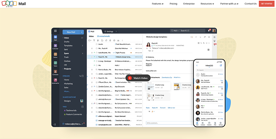Toggle the flag on Li Jung - Developer email
The width and height of the screenshot is (276, 139).
point(94,61)
